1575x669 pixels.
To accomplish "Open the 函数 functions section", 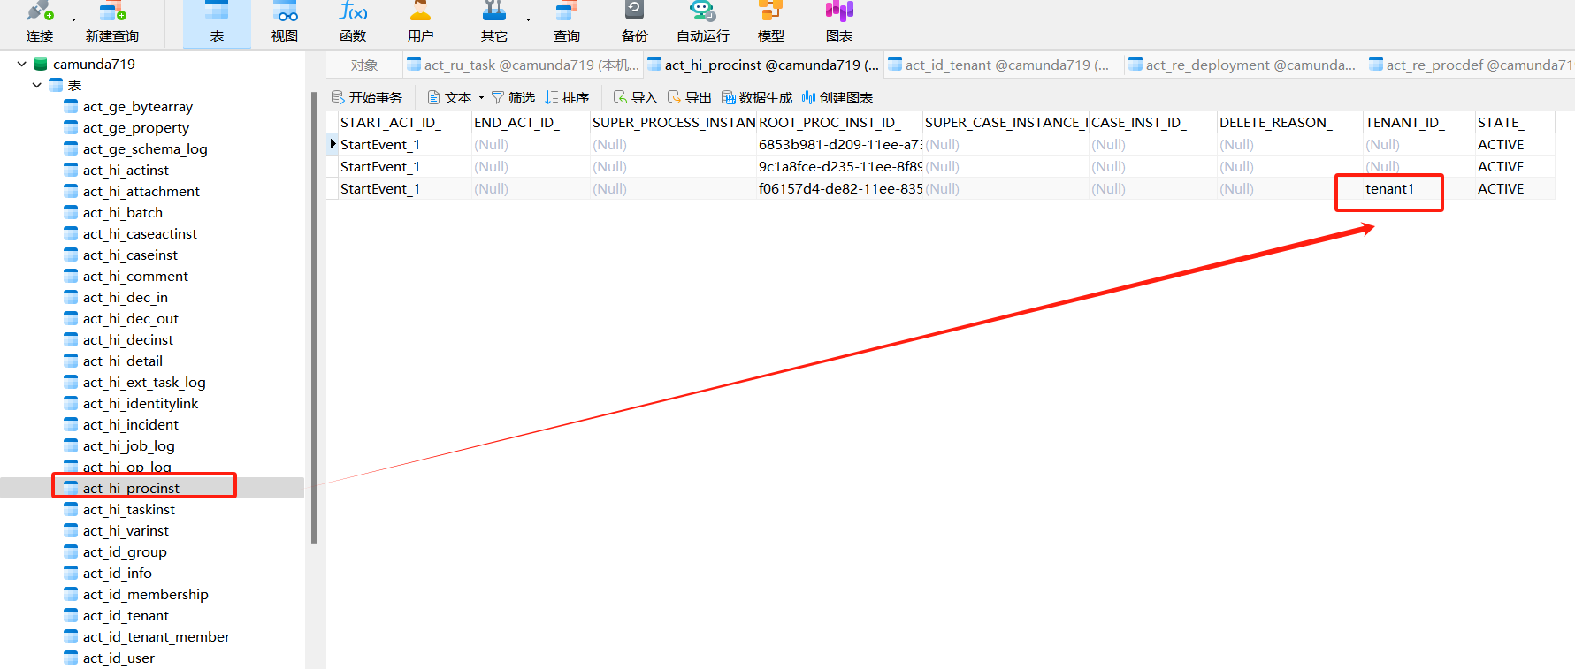I will click(353, 23).
